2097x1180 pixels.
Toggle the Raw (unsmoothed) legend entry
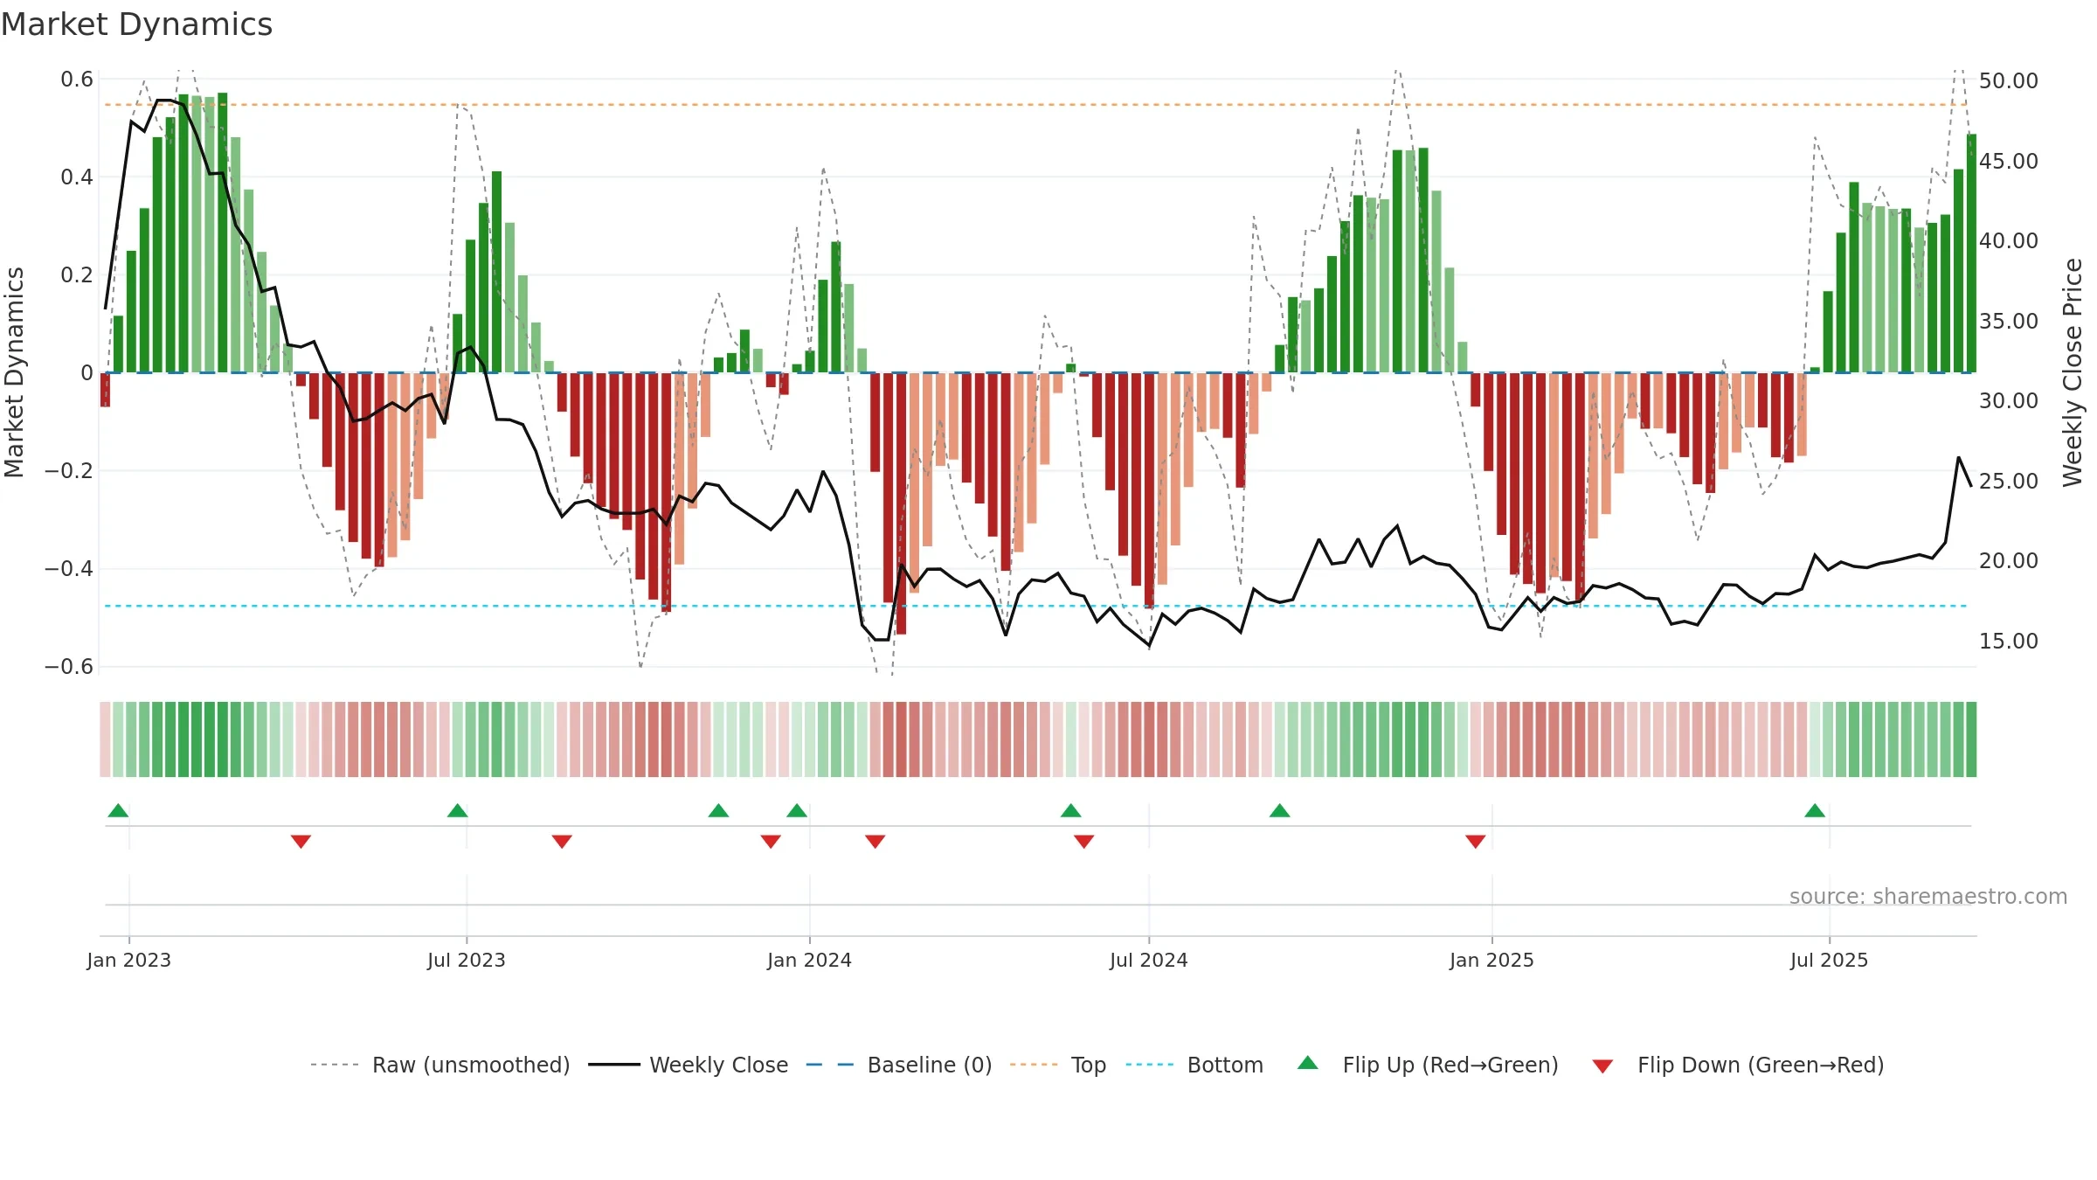tap(440, 1065)
